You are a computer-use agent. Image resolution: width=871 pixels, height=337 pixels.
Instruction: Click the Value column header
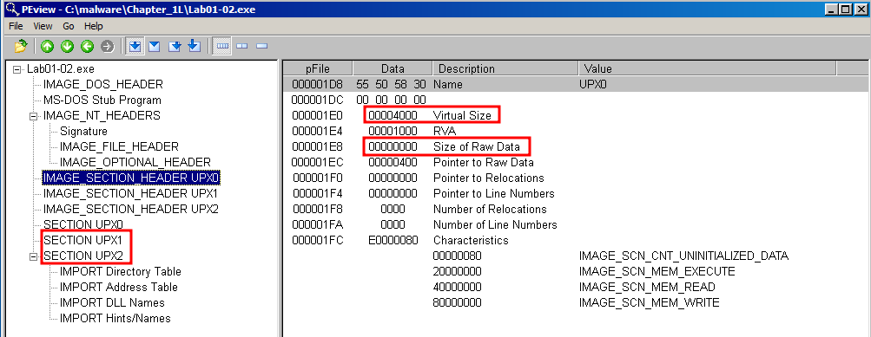pos(708,68)
